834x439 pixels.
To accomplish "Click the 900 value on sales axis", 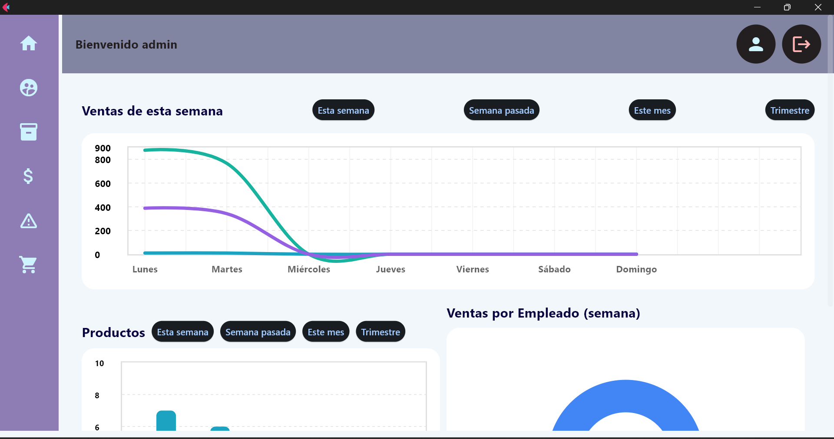I will [x=103, y=148].
